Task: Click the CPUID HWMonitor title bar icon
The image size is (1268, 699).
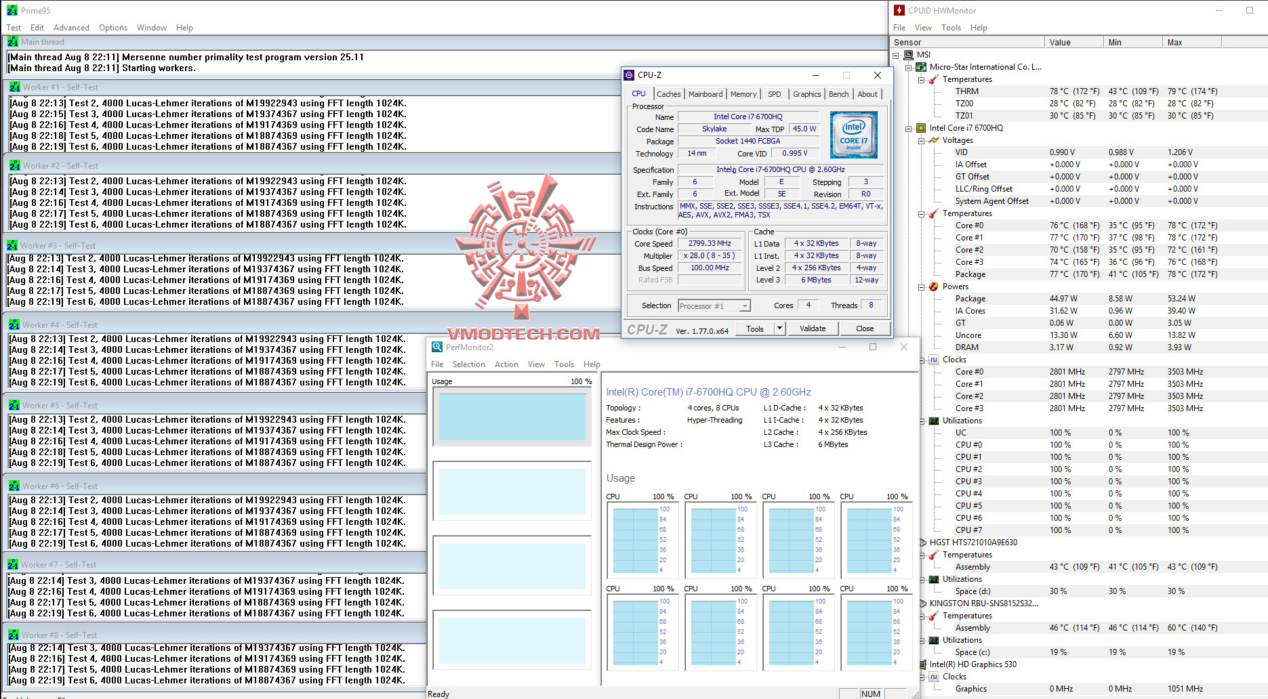Action: click(x=899, y=10)
